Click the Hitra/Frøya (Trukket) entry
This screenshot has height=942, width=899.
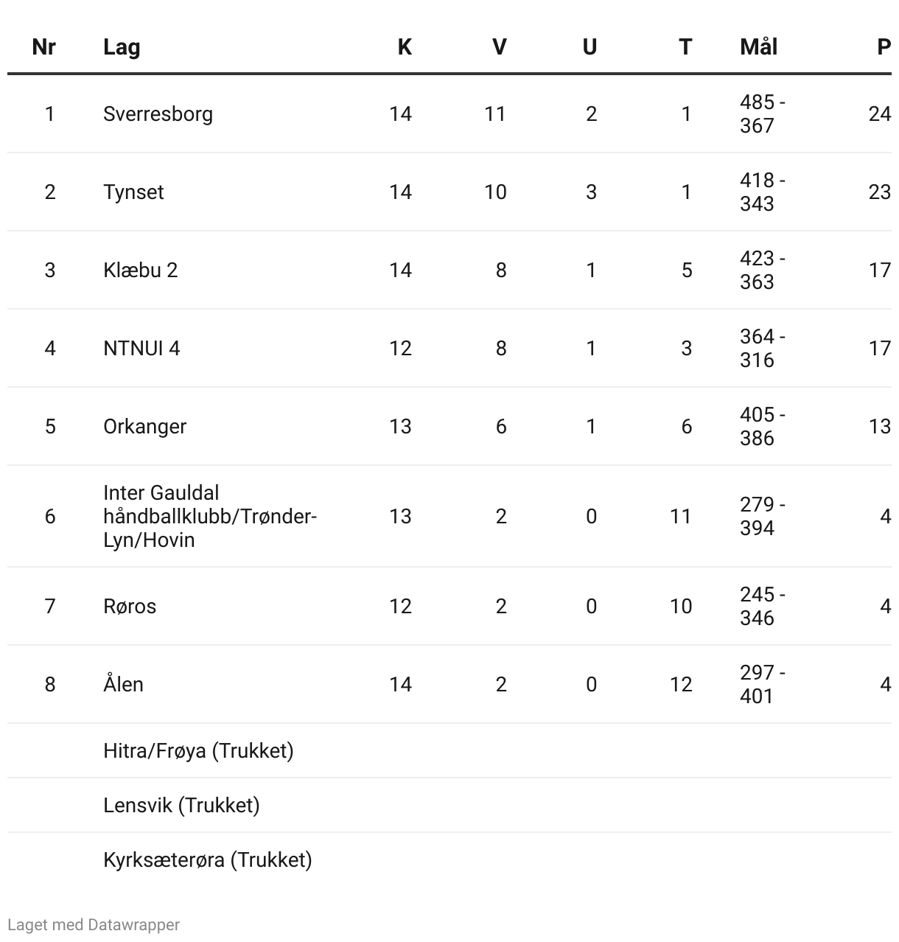click(x=198, y=751)
